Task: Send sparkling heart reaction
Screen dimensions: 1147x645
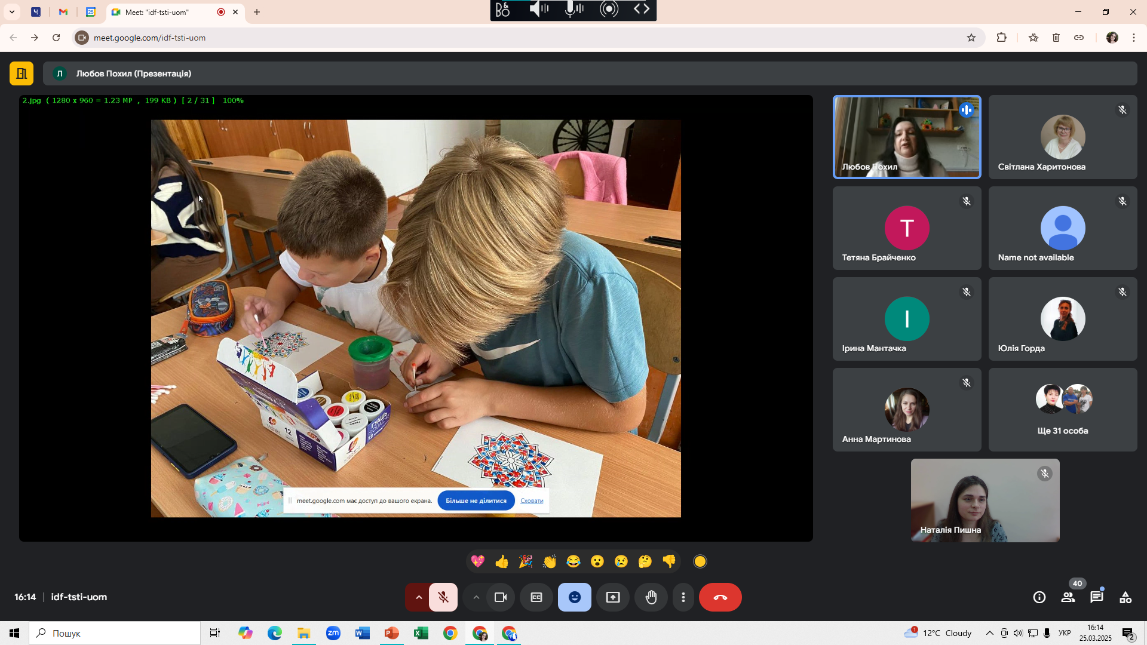Action: [x=478, y=561]
